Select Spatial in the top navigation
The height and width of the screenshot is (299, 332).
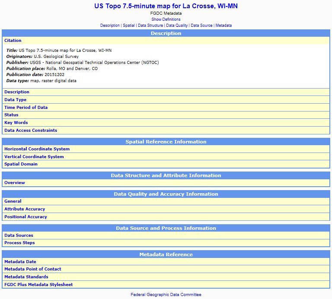pyautogui.click(x=129, y=25)
